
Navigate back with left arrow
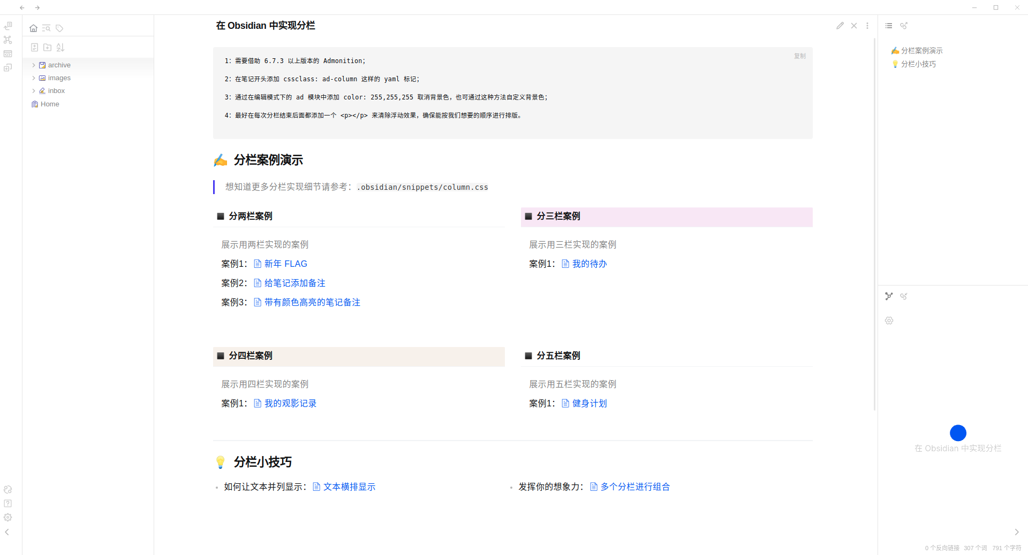[x=22, y=7]
